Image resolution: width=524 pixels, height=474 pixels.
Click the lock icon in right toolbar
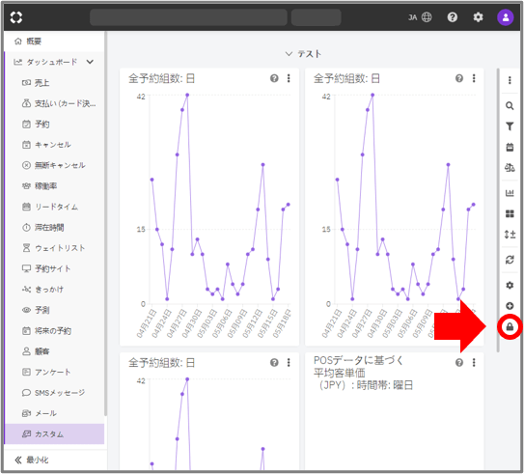[510, 326]
